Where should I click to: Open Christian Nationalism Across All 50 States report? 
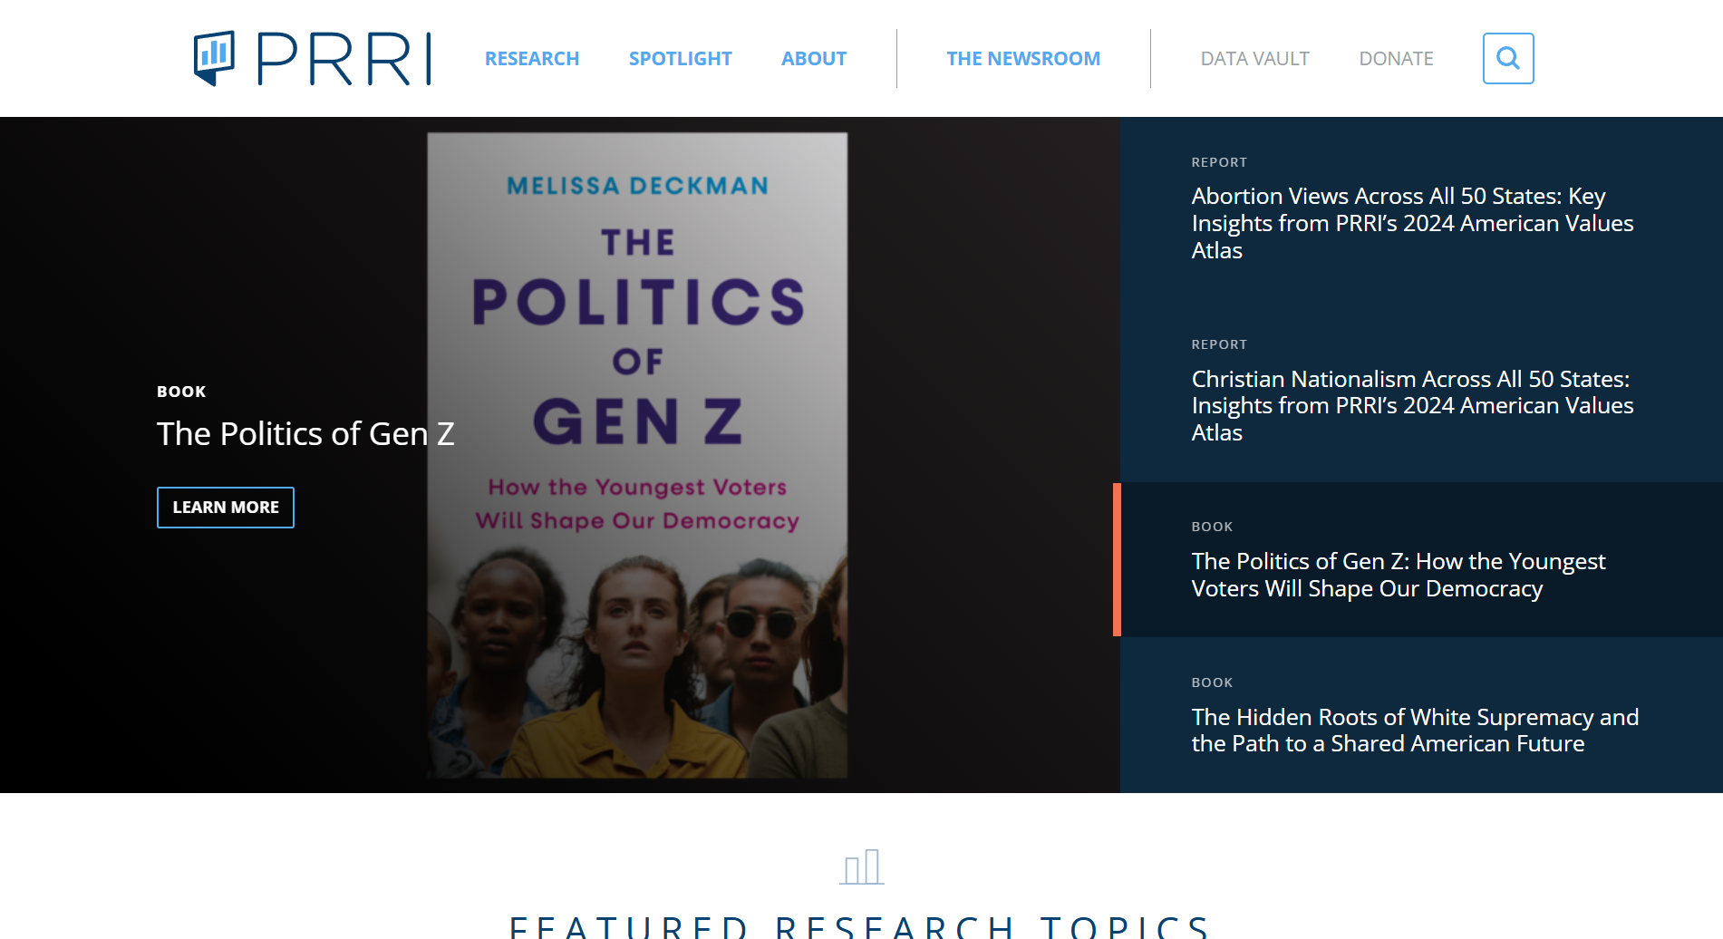pyautogui.click(x=1412, y=405)
